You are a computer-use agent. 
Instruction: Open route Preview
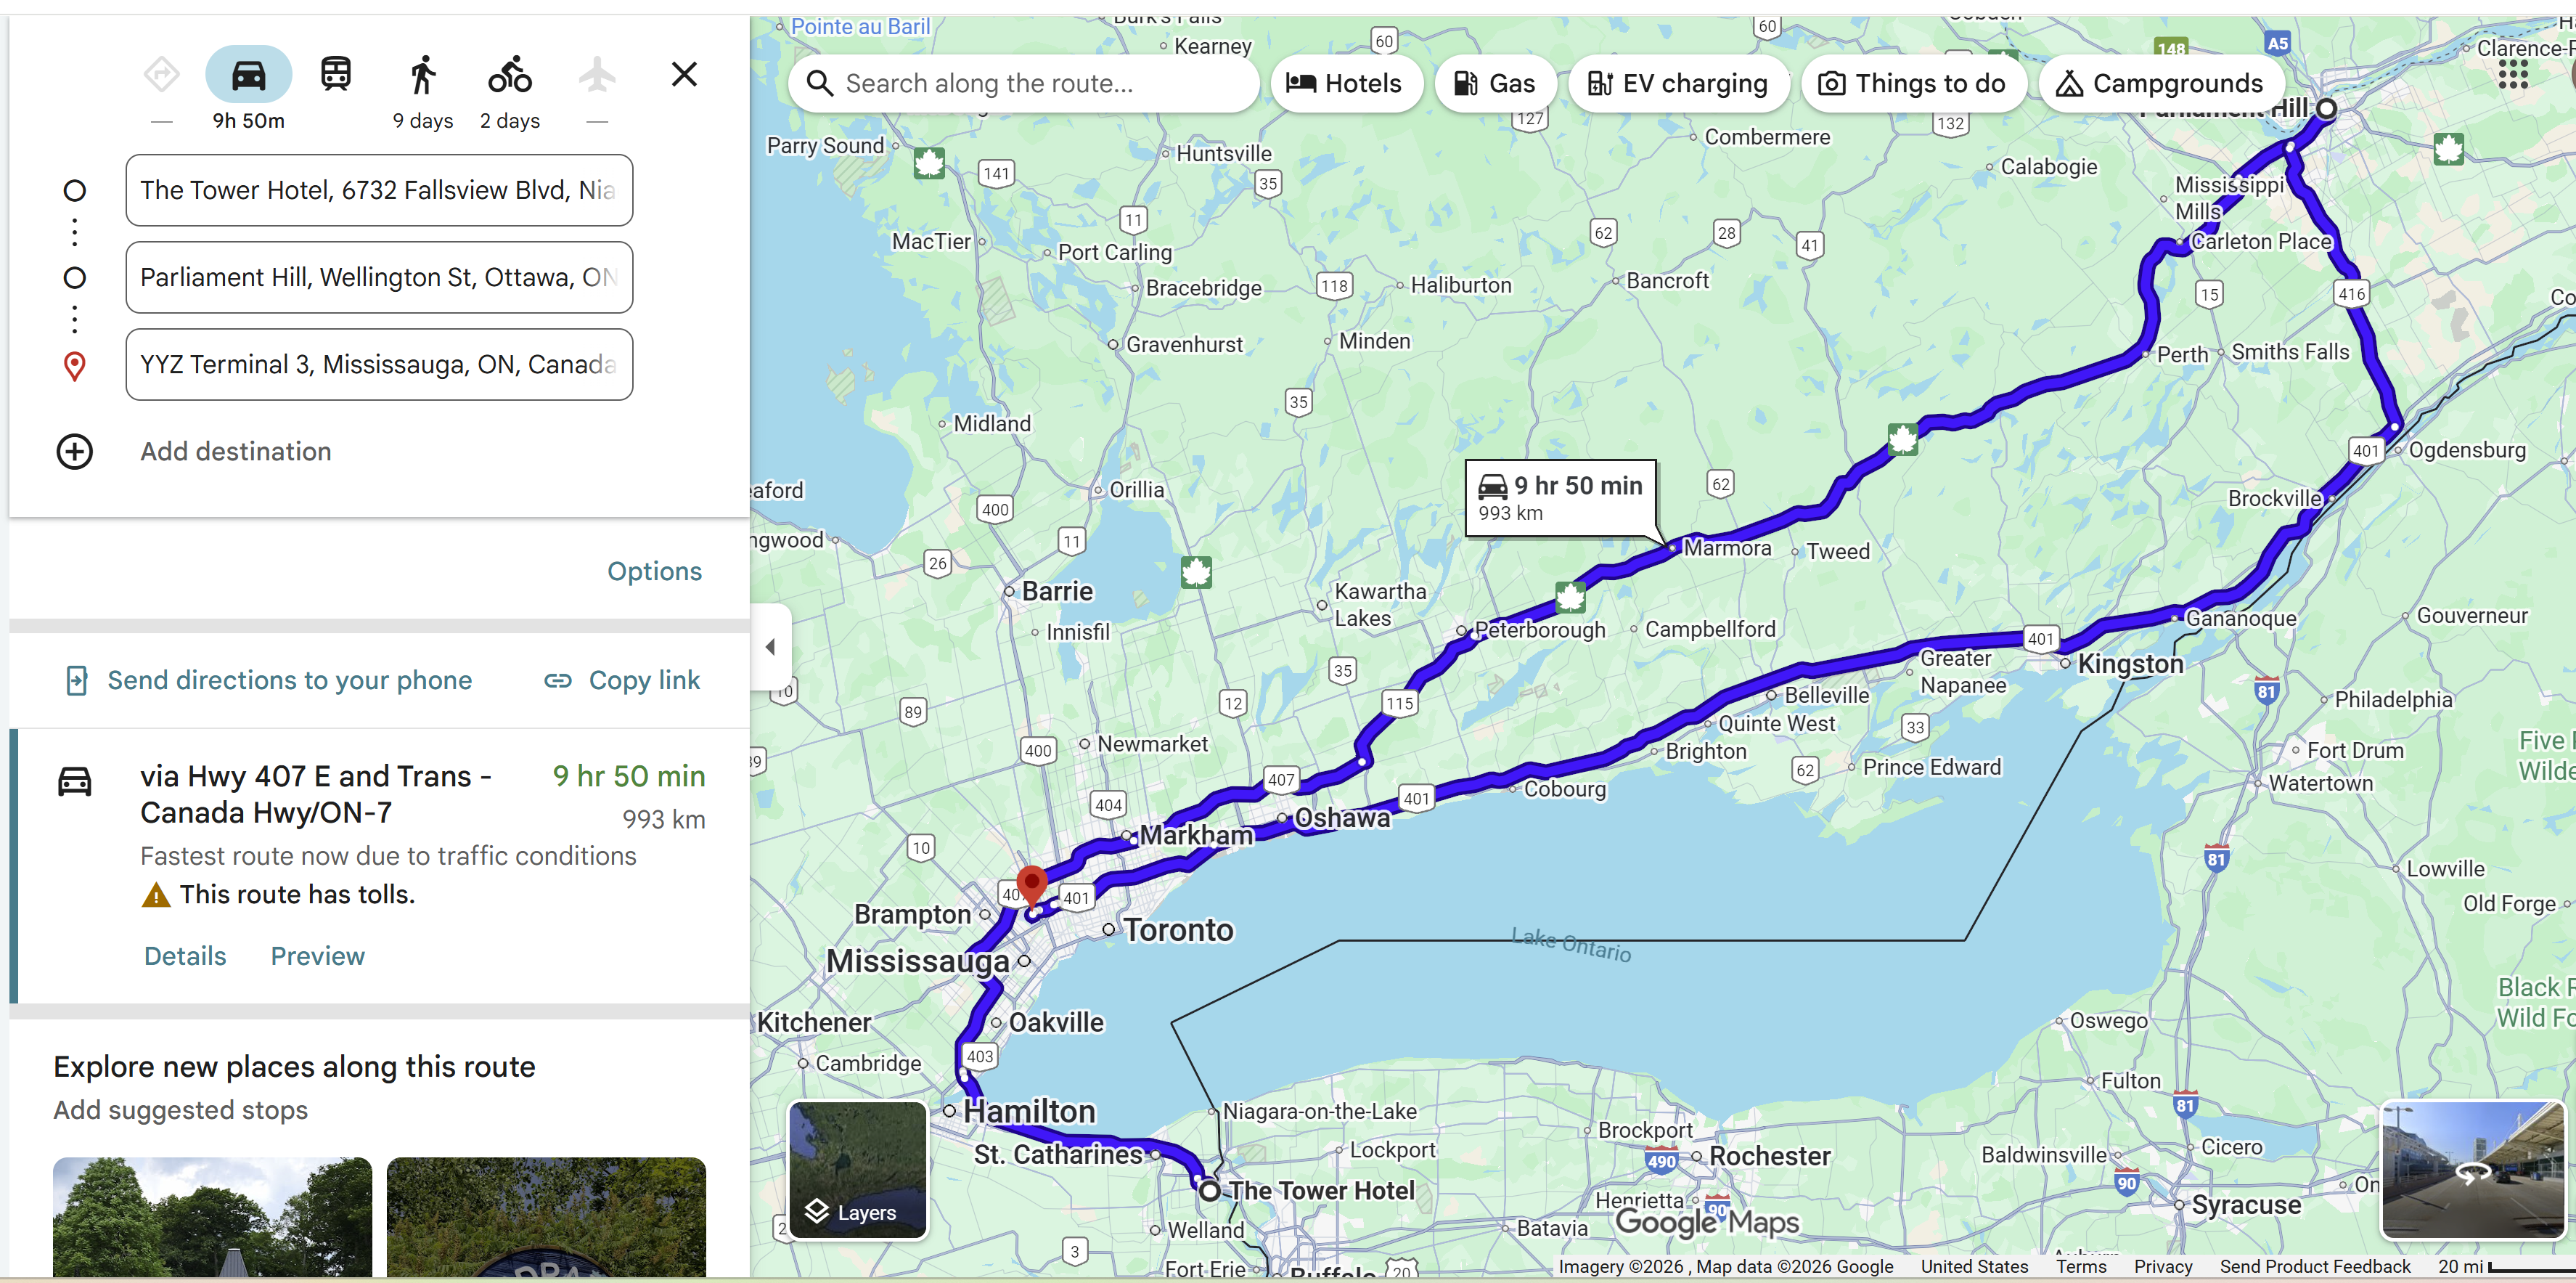[317, 956]
